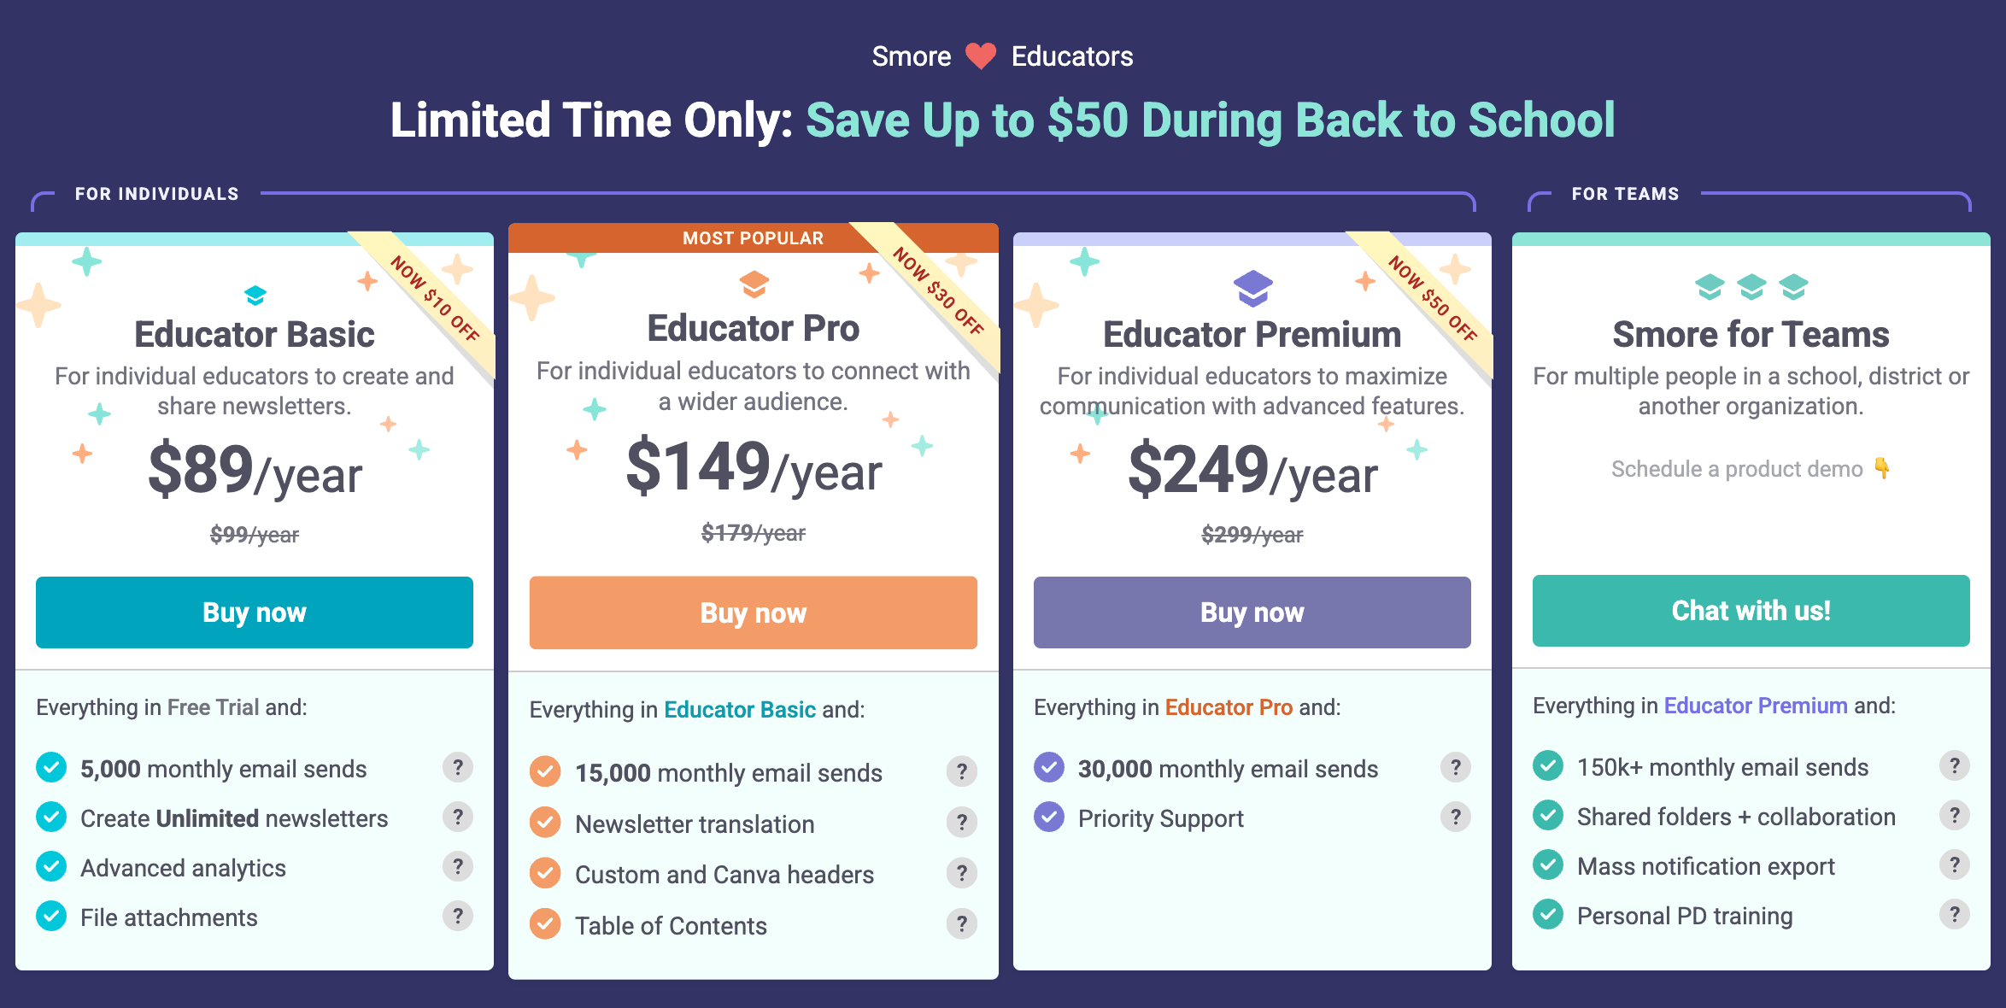
Task: Show help tooltip for Advanced analytics
Action: pyautogui.click(x=458, y=866)
